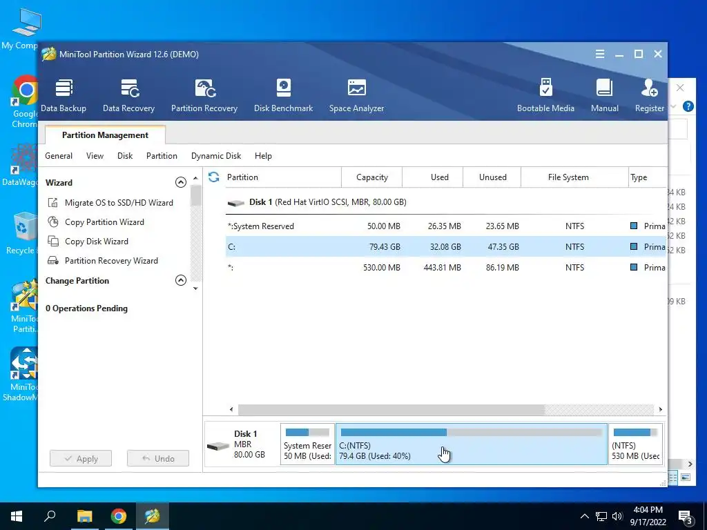Click the horizontal scrollbar of partition list
The height and width of the screenshot is (530, 707).
pos(391,409)
